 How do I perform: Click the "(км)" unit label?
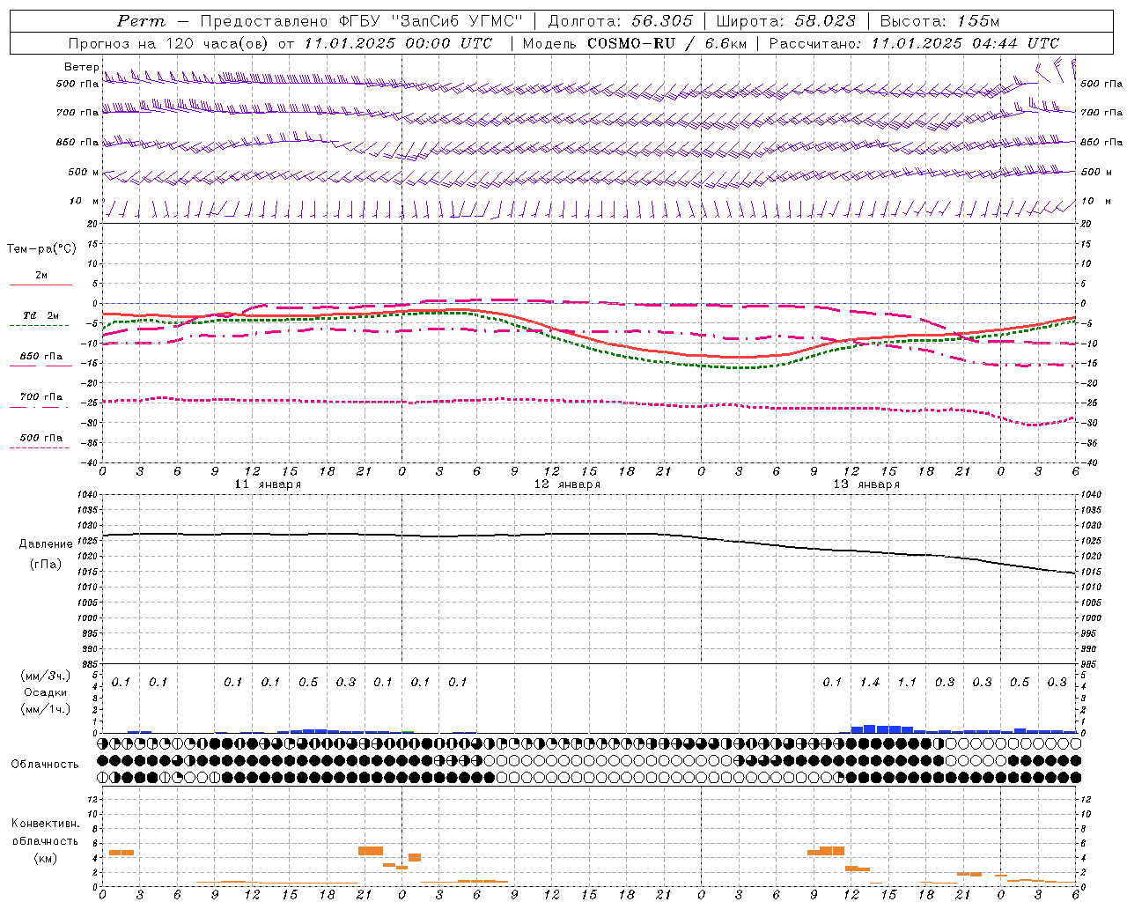(x=45, y=858)
